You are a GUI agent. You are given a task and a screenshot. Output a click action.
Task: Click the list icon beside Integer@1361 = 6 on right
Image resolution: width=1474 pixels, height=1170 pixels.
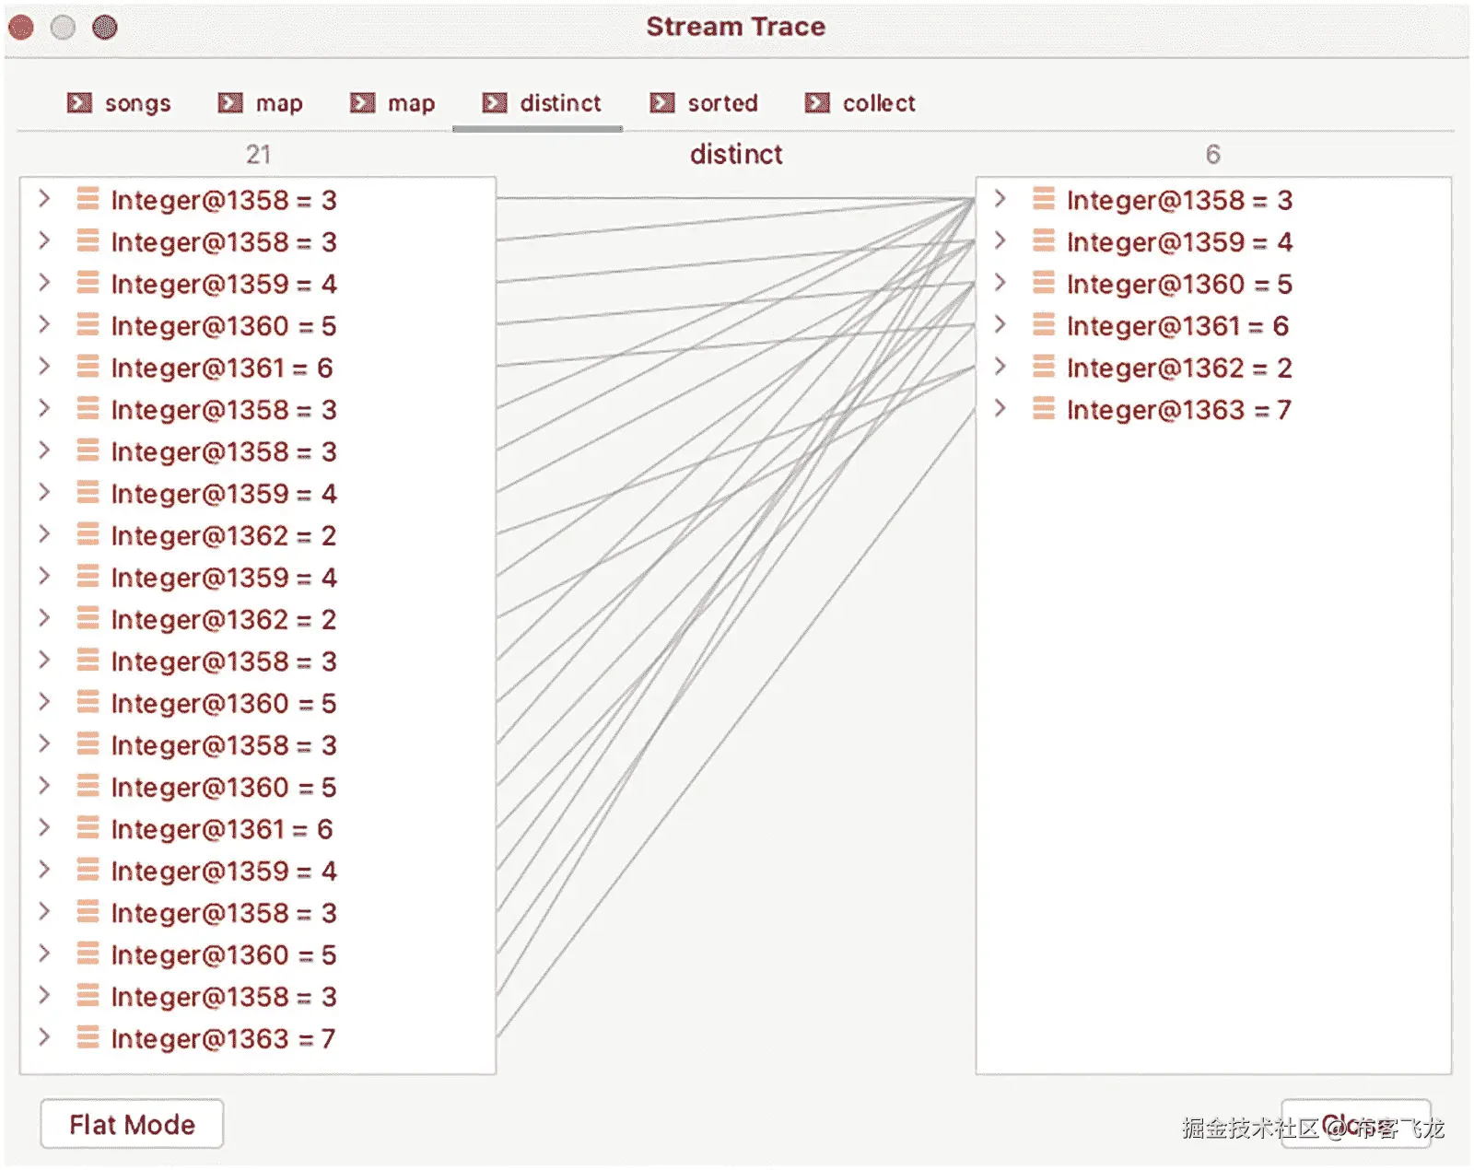[1043, 325]
